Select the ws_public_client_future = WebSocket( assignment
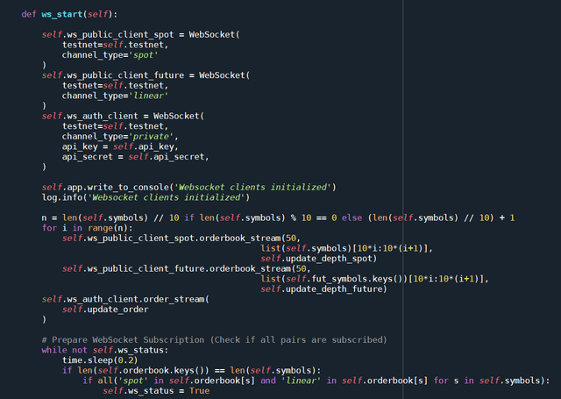Viewport: 561px width, 399px height. 146,75
